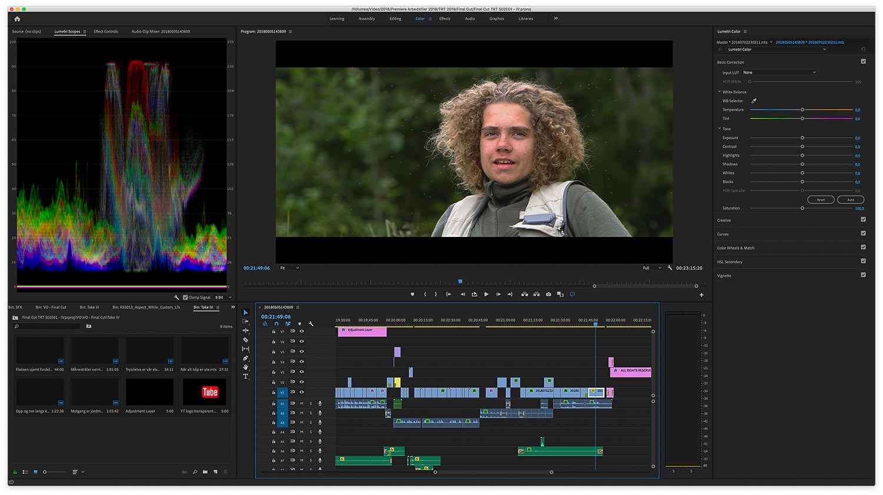
Task: Collapse the Tone section
Action: pos(719,128)
